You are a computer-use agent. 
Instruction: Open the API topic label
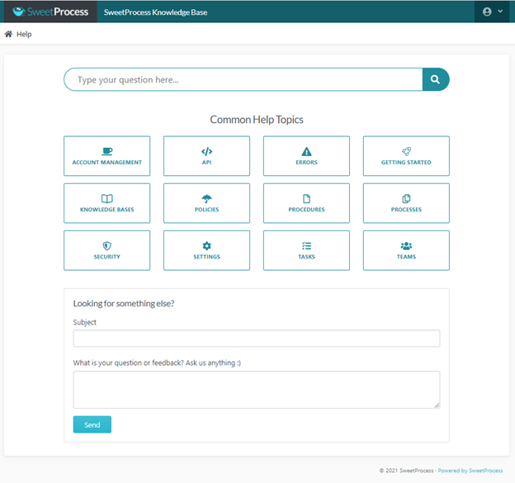click(207, 163)
